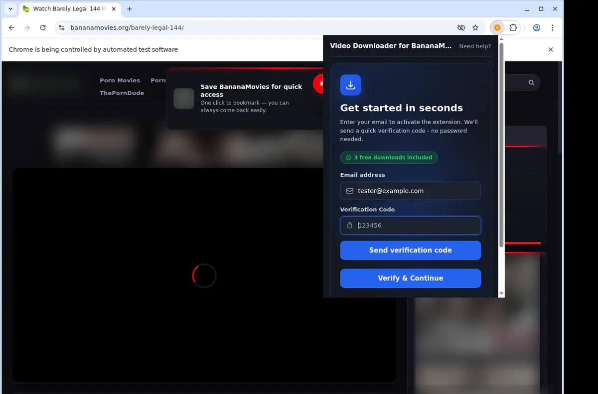Dismiss the automated test software infobar
Viewport: 598px width, 394px height.
551,49
